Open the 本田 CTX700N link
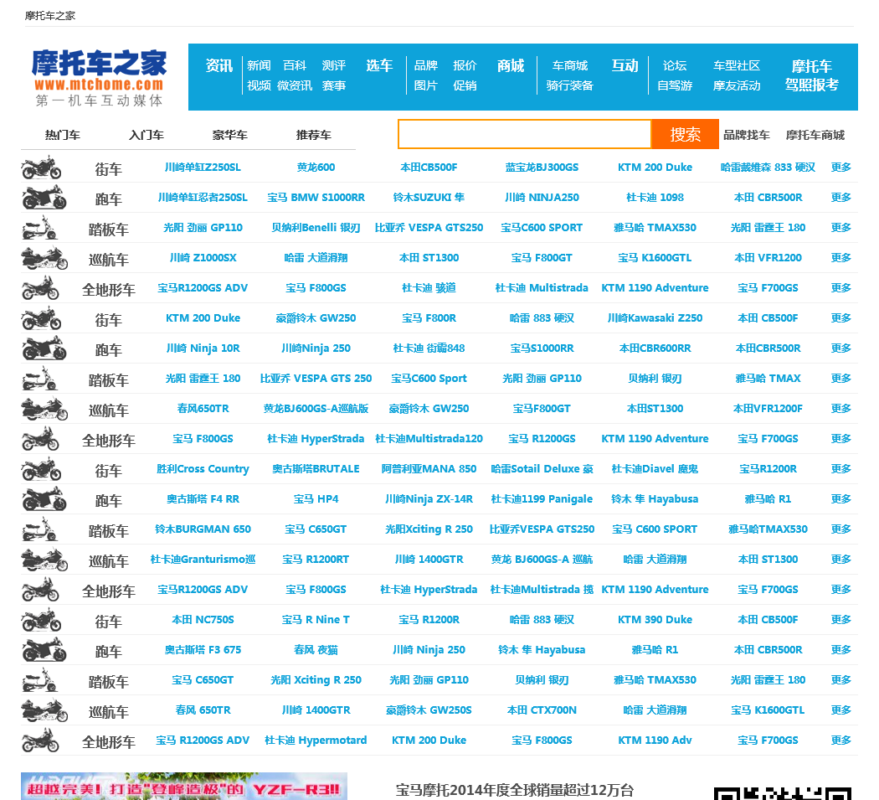879x800 pixels. (x=542, y=710)
